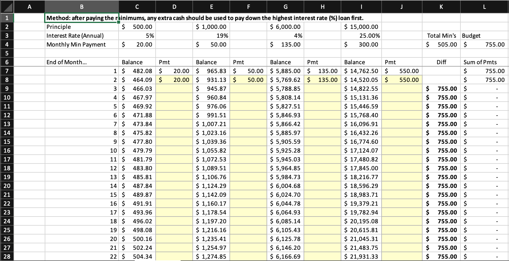Select the balance cell $ 931.13

point(211,80)
